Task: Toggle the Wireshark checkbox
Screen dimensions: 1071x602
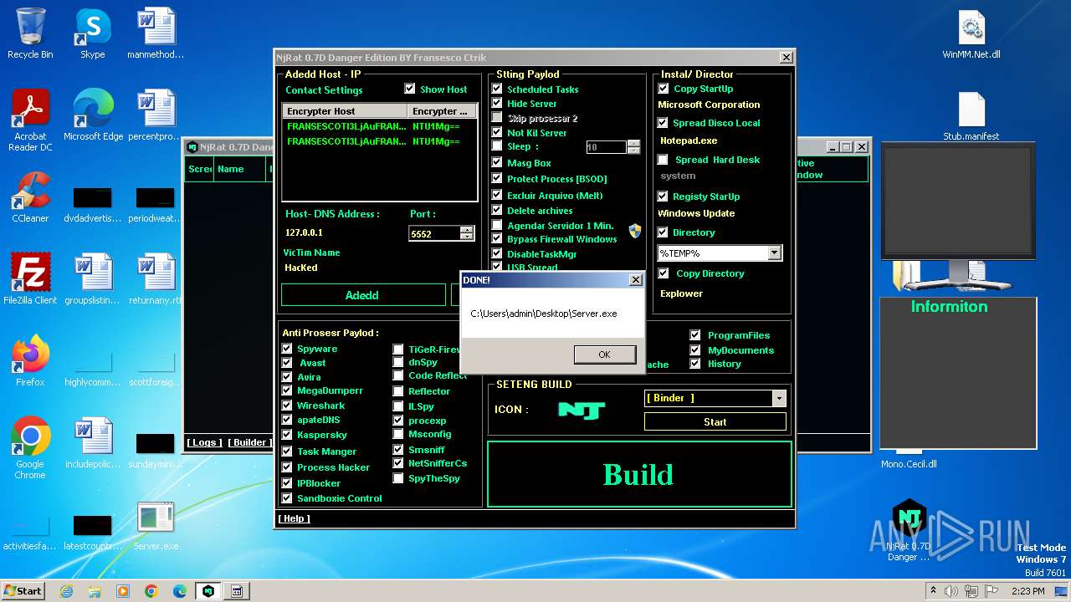Action: 287,406
